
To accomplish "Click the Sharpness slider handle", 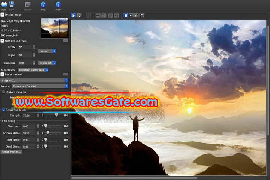I will pos(46,126).
